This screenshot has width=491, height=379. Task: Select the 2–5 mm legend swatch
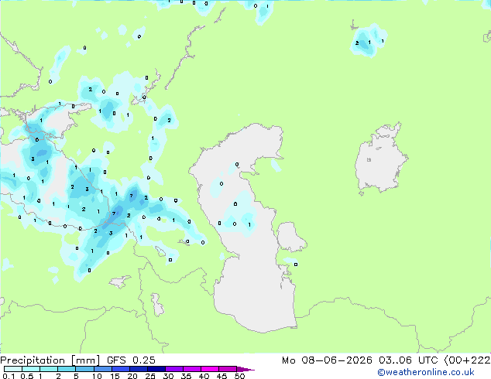point(67,369)
